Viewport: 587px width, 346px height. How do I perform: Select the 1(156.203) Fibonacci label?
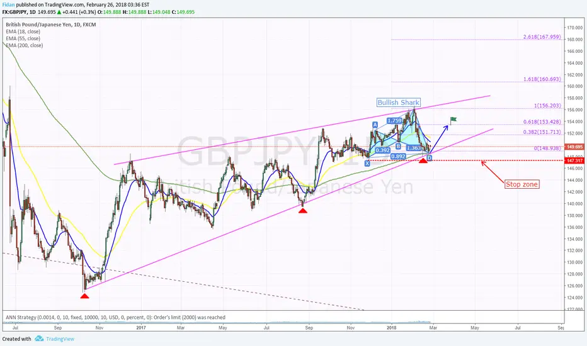[x=548, y=106]
